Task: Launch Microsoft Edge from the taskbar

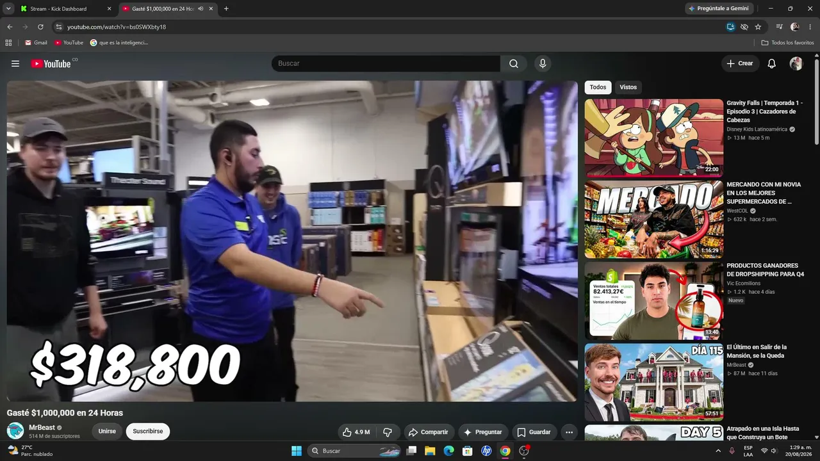Action: (x=448, y=451)
